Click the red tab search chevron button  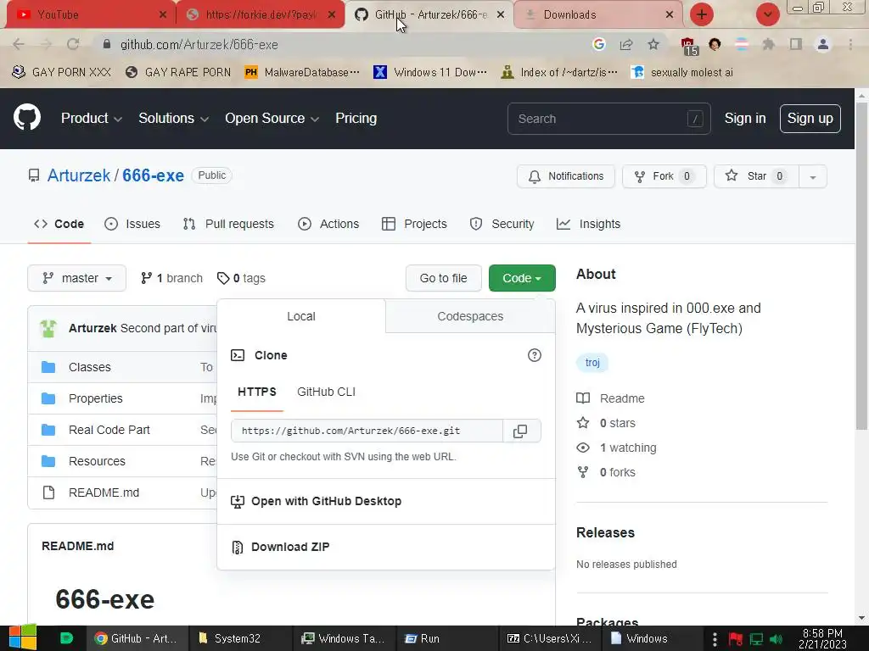pos(767,14)
